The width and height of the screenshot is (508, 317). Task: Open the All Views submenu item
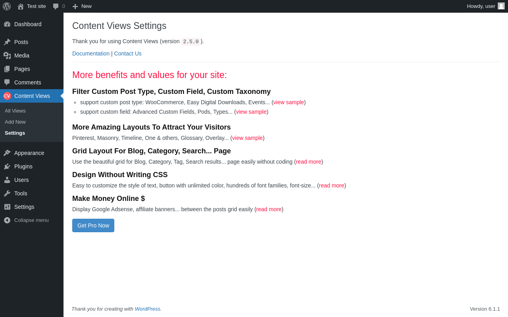pos(15,111)
